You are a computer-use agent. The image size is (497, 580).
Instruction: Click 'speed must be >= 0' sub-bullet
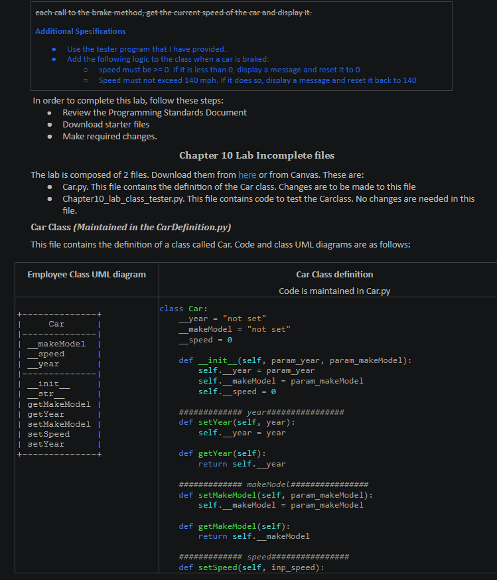click(x=230, y=70)
